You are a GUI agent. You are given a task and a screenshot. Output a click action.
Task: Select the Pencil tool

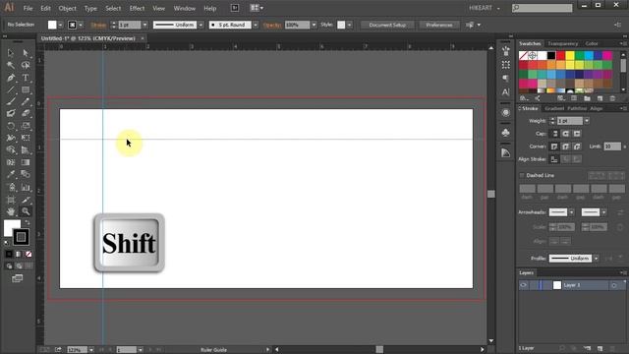coord(26,102)
